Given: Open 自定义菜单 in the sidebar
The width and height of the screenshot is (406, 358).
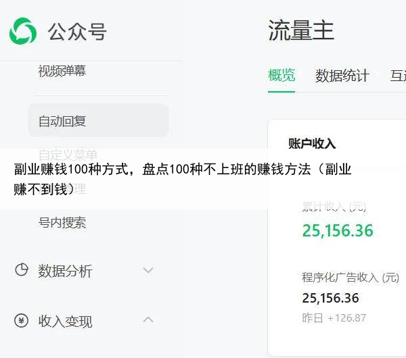Looking at the screenshot, I should 68,154.
